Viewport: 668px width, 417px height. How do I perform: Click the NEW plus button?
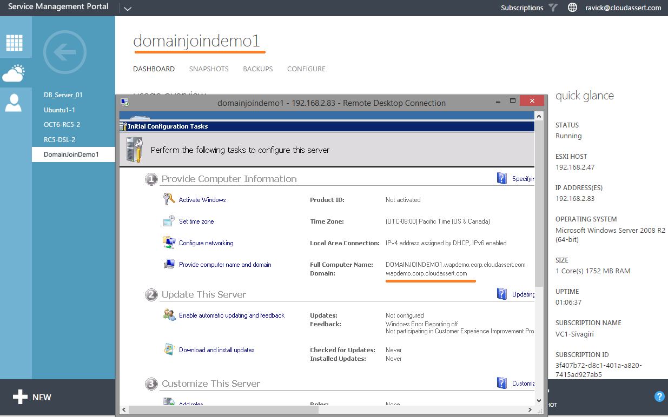pyautogui.click(x=32, y=397)
